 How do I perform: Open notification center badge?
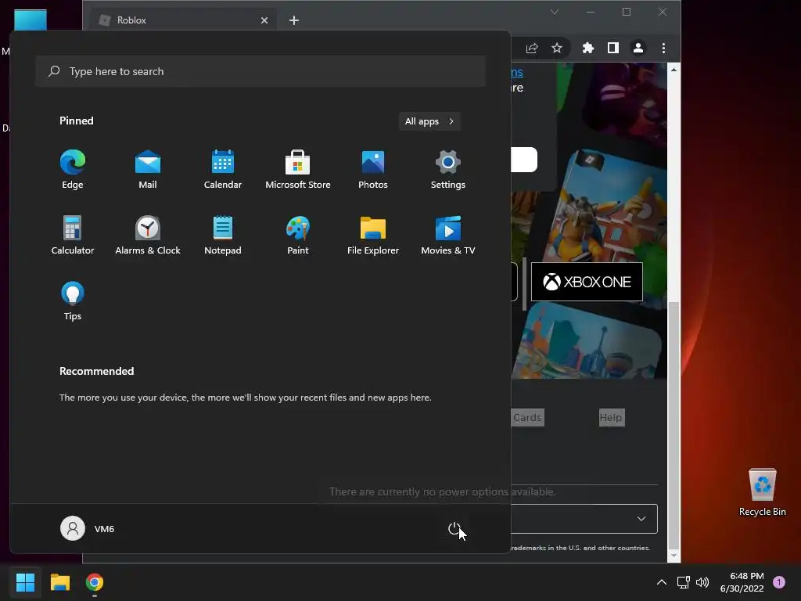(779, 582)
